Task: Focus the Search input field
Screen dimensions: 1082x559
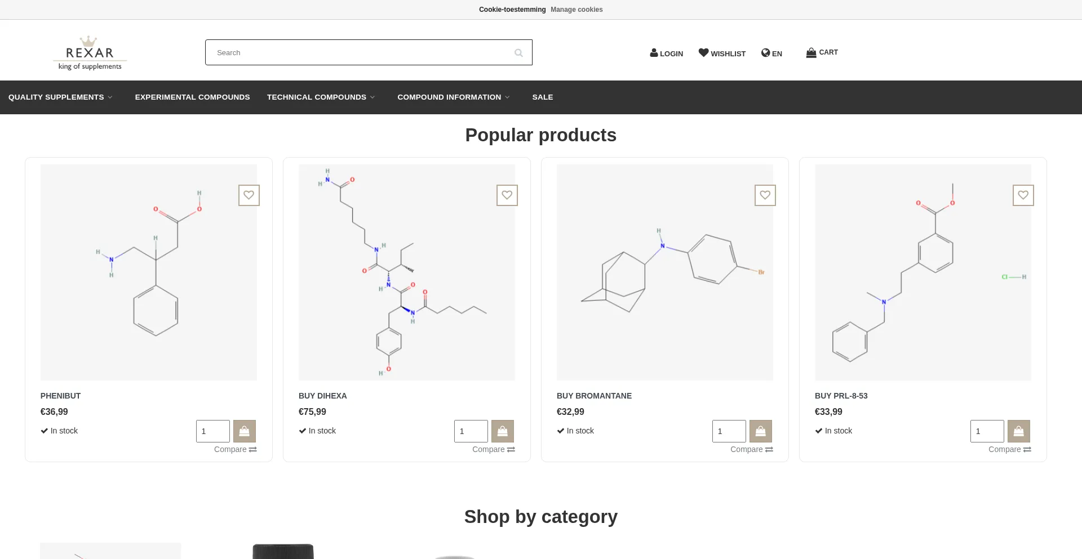Action: coord(361,53)
